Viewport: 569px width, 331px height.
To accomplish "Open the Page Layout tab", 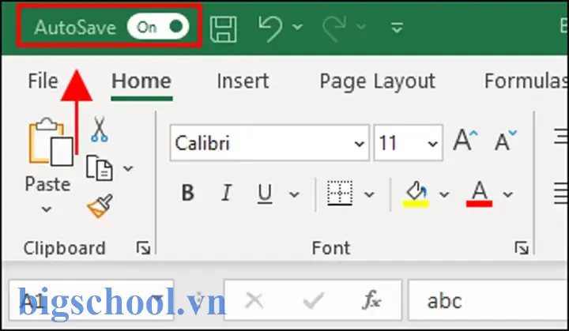I will point(377,81).
